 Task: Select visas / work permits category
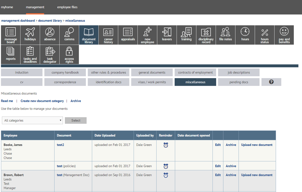coord(152,82)
